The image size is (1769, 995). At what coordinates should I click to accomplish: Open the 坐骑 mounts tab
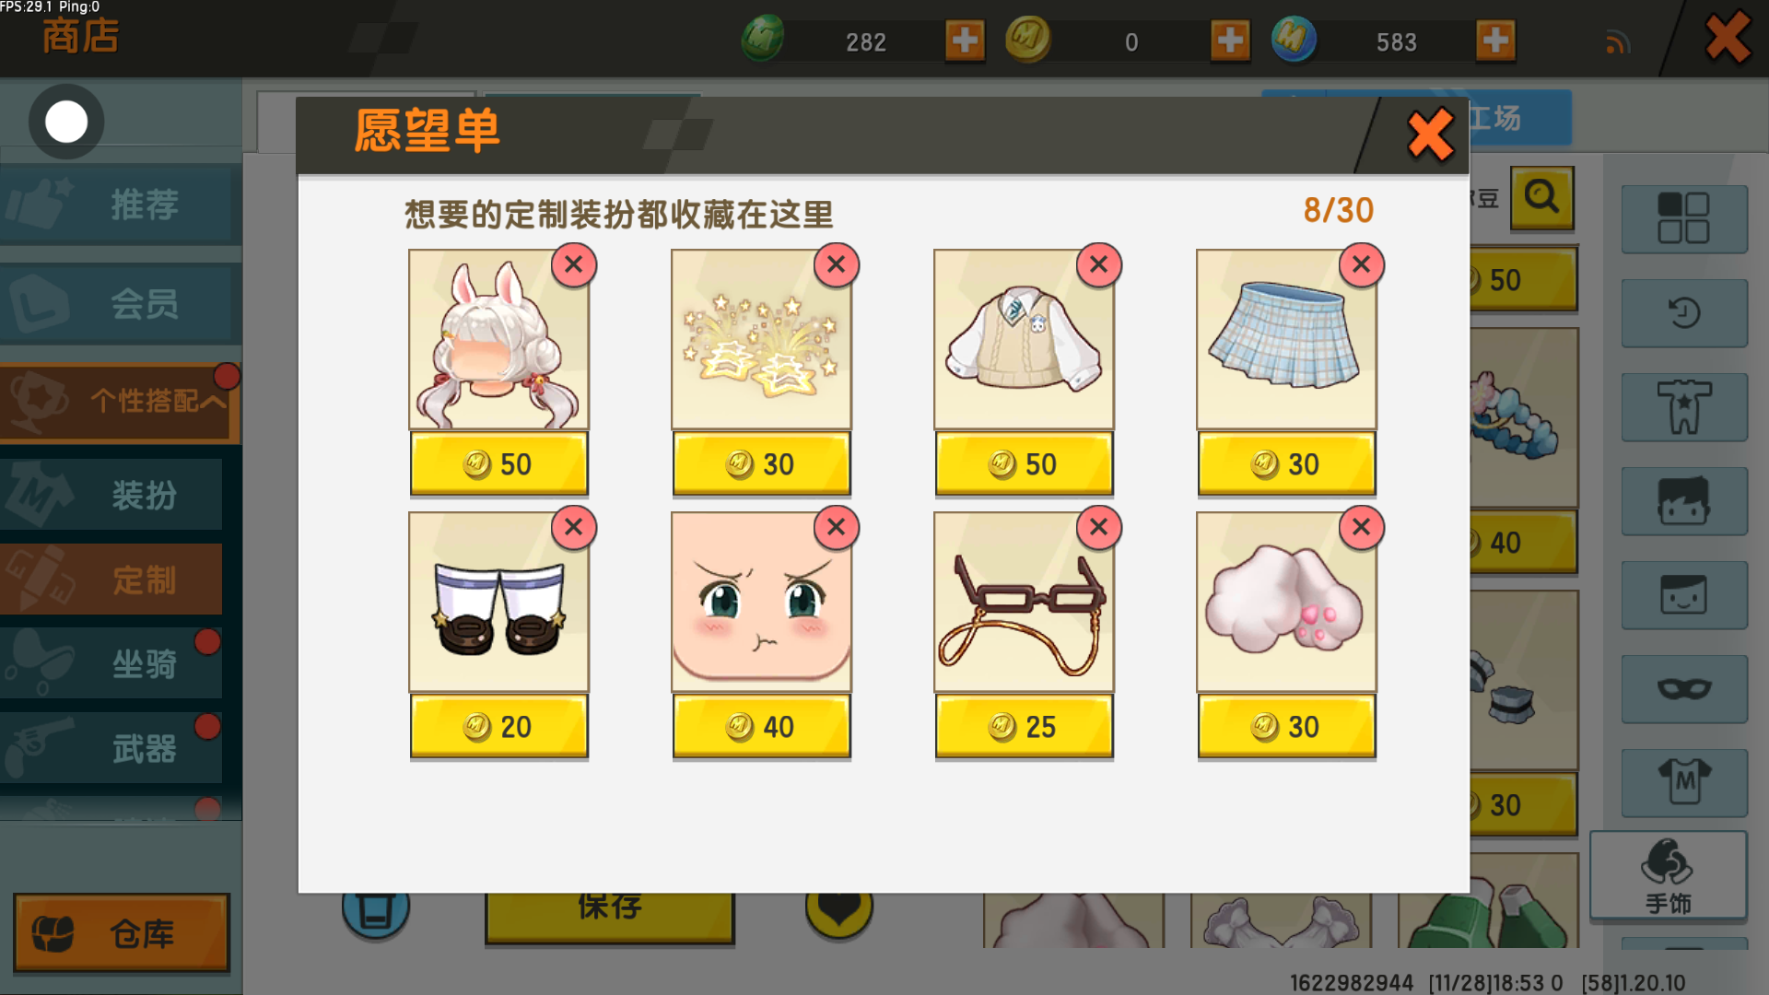(111, 663)
